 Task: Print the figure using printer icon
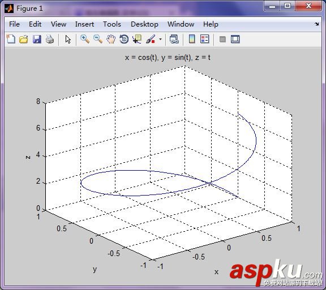point(50,39)
